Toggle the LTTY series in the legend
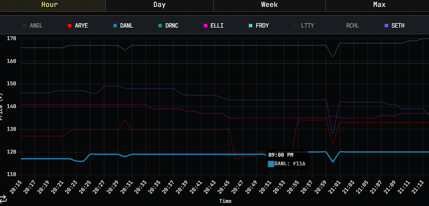429x206 pixels. coord(304,26)
